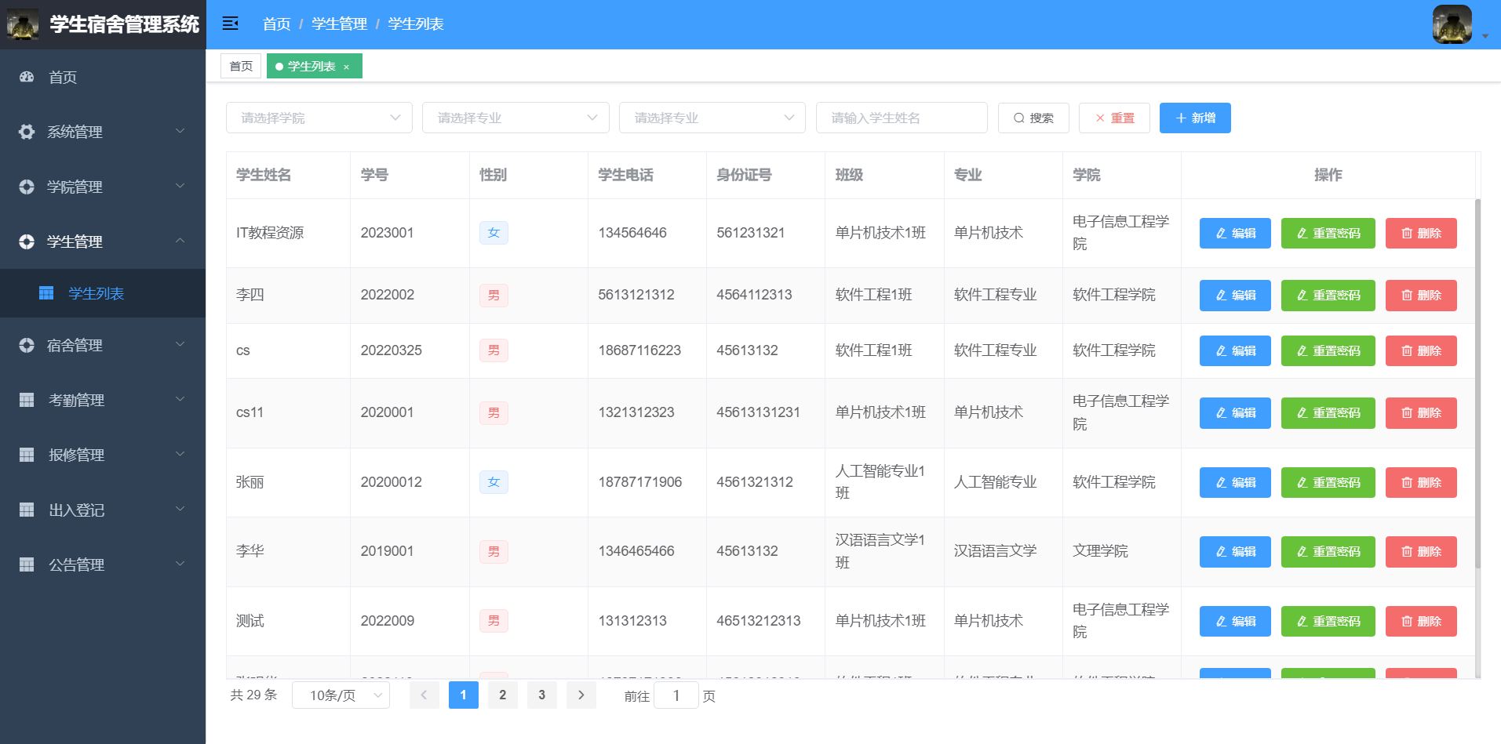
Task: Expand the 宿舍管理 sidebar menu
Action: 103,345
